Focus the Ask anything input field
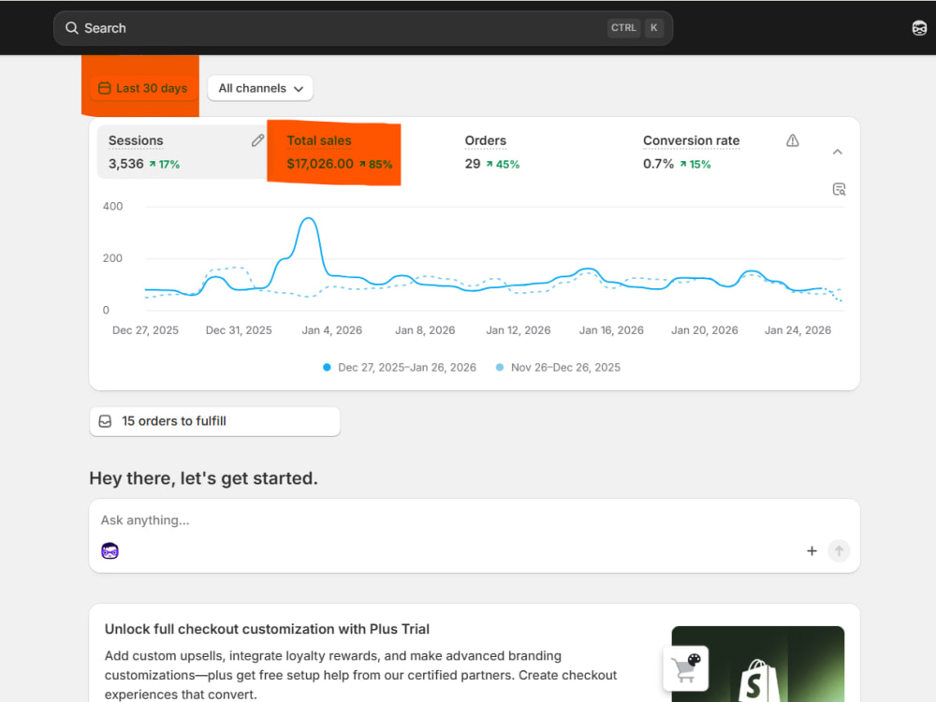Screen dimensions: 936x702 pyautogui.click(x=474, y=520)
